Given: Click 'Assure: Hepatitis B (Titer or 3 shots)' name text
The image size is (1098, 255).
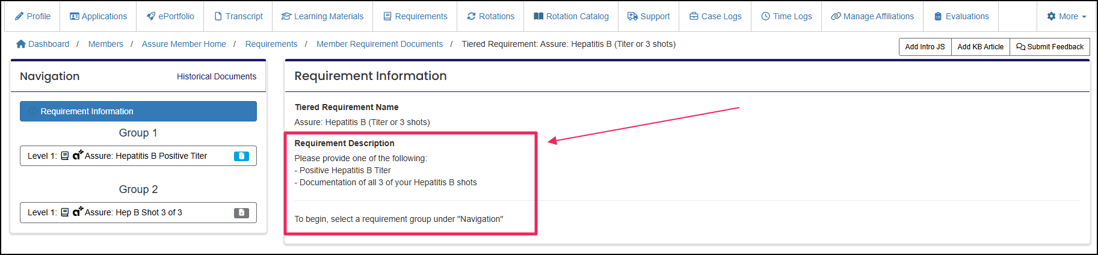Looking at the screenshot, I should pyautogui.click(x=362, y=122).
